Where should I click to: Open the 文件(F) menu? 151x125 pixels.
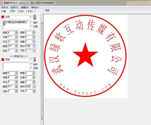[4, 7]
